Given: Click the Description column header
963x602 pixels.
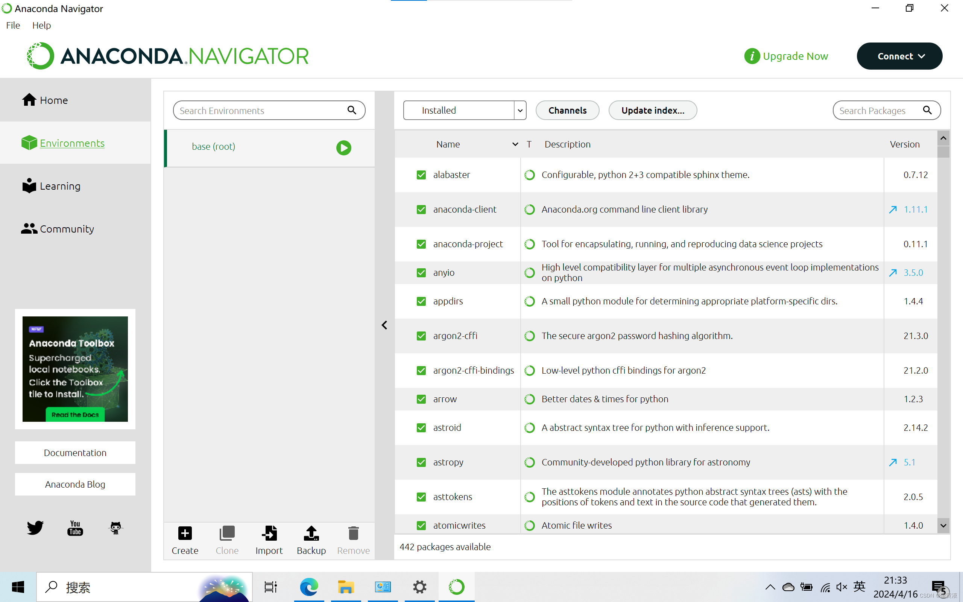Looking at the screenshot, I should pos(567,144).
